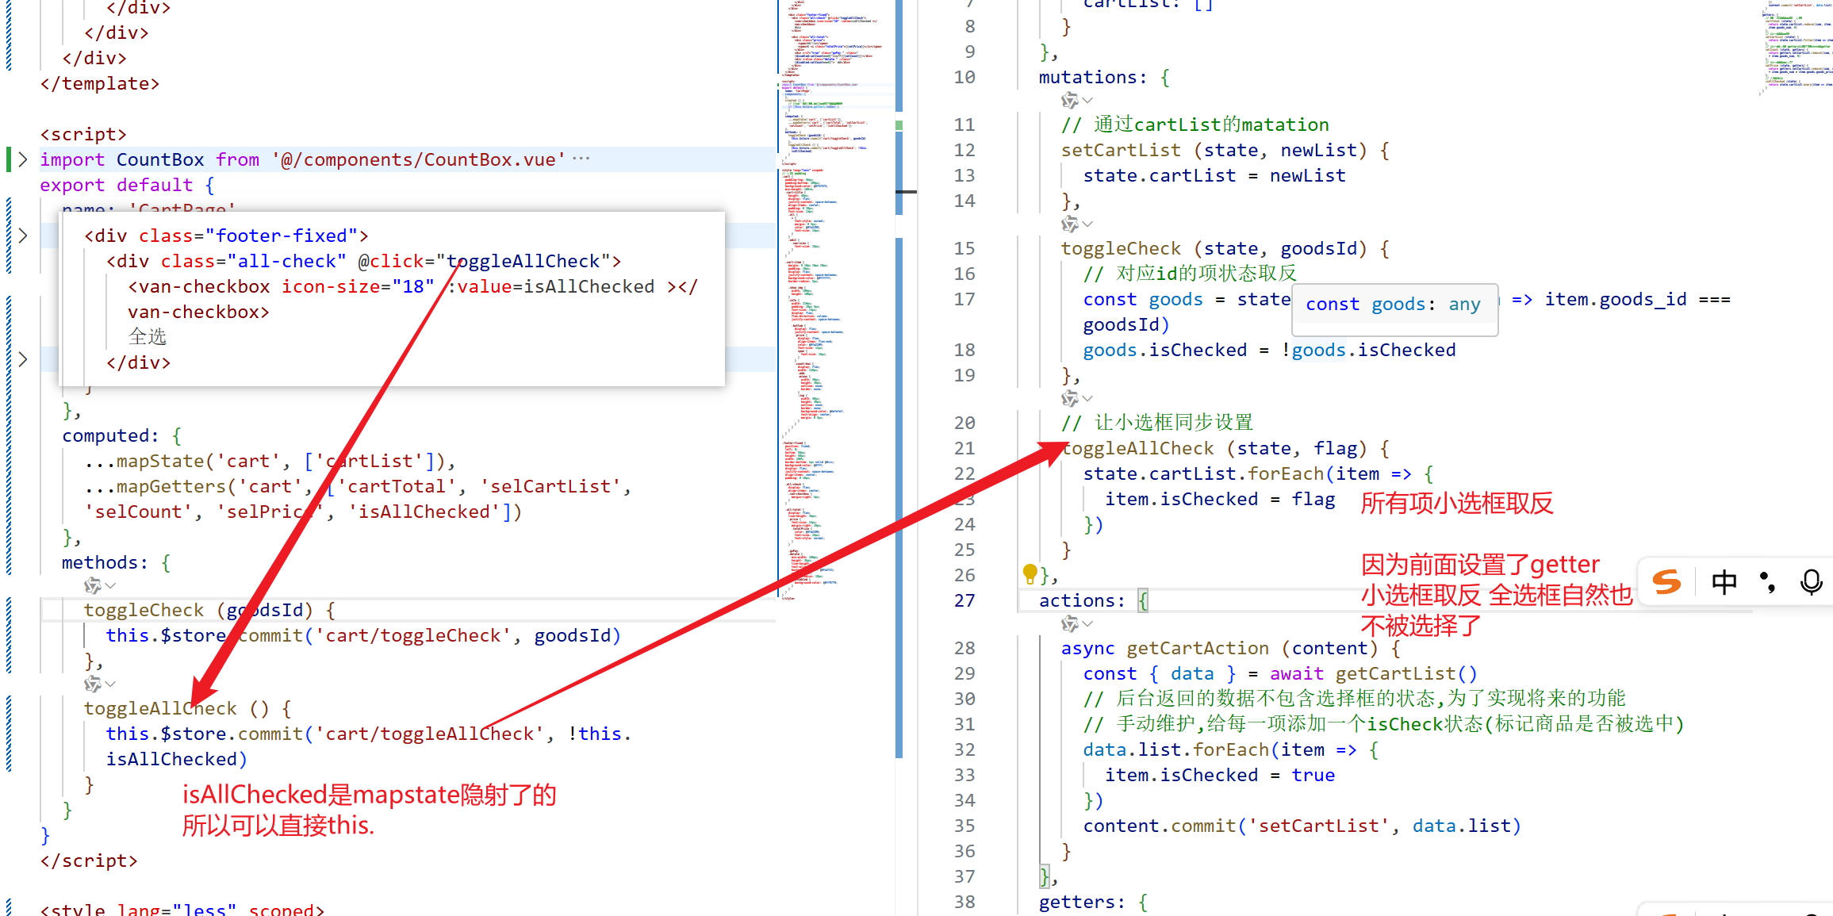Image resolution: width=1833 pixels, height=916 pixels.
Task: Activate Sogou microphone voice input
Action: point(1811,583)
